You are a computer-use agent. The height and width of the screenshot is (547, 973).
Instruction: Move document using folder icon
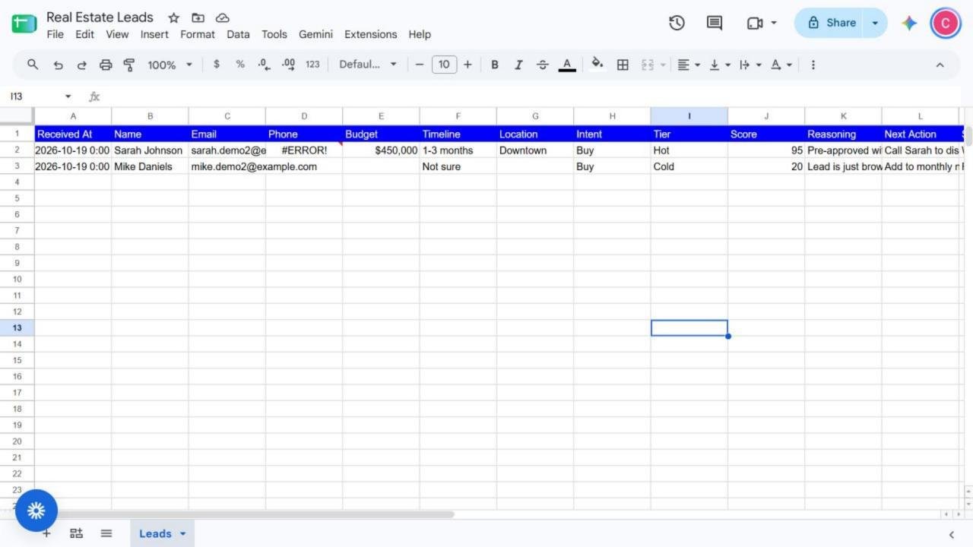(x=198, y=17)
